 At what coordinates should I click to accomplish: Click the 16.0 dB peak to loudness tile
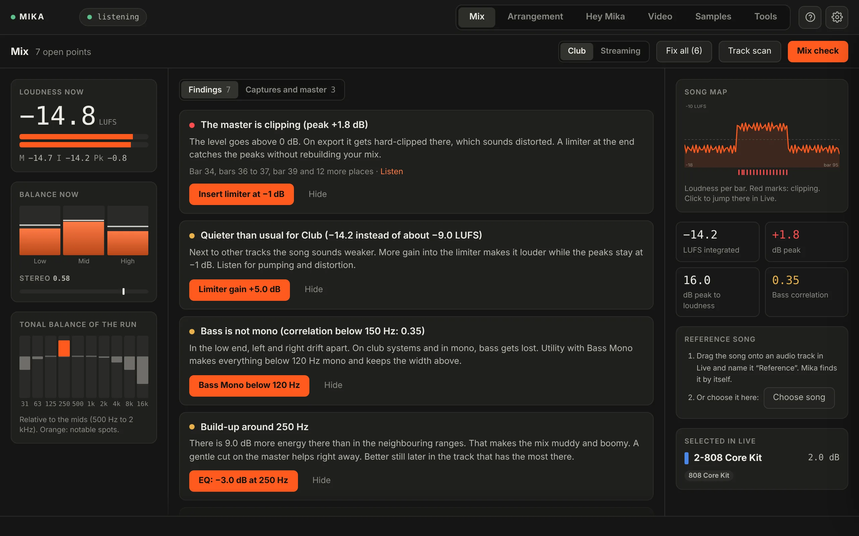click(x=717, y=292)
